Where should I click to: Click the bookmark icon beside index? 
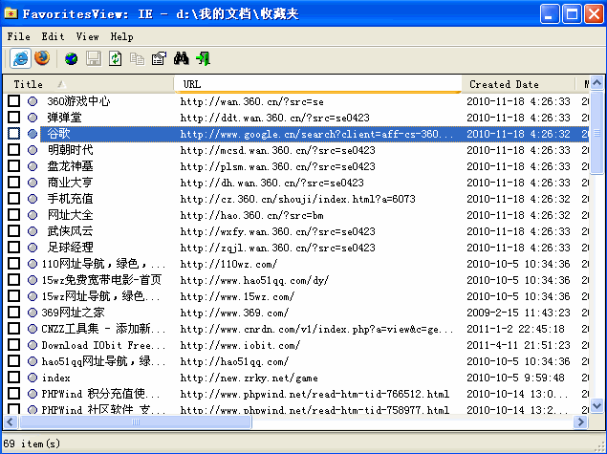[33, 378]
